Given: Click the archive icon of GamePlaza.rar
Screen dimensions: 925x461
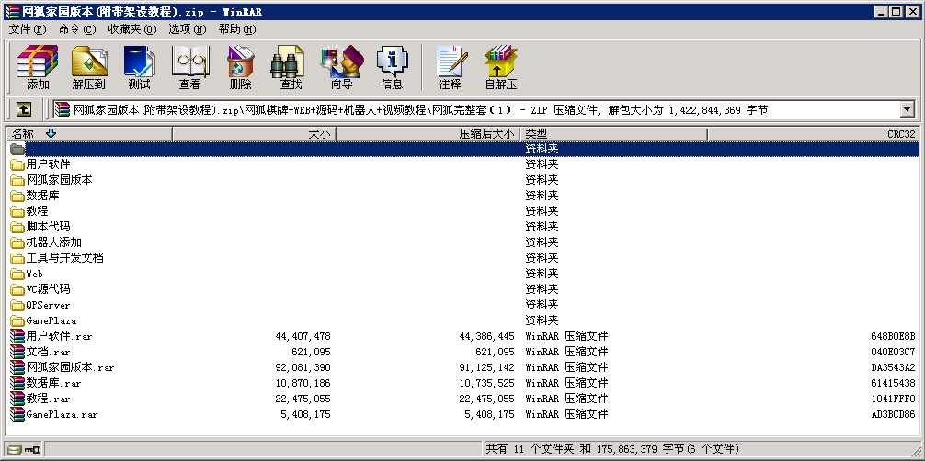Looking at the screenshot, I should coord(17,414).
